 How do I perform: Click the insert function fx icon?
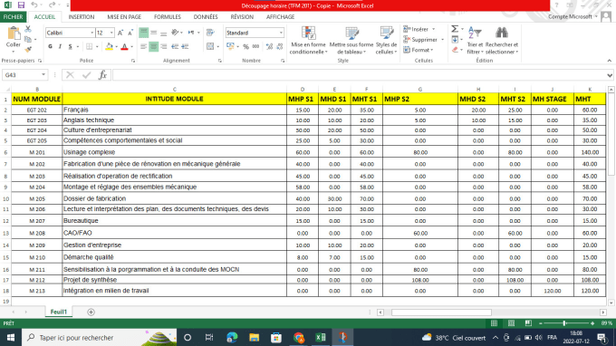point(102,75)
